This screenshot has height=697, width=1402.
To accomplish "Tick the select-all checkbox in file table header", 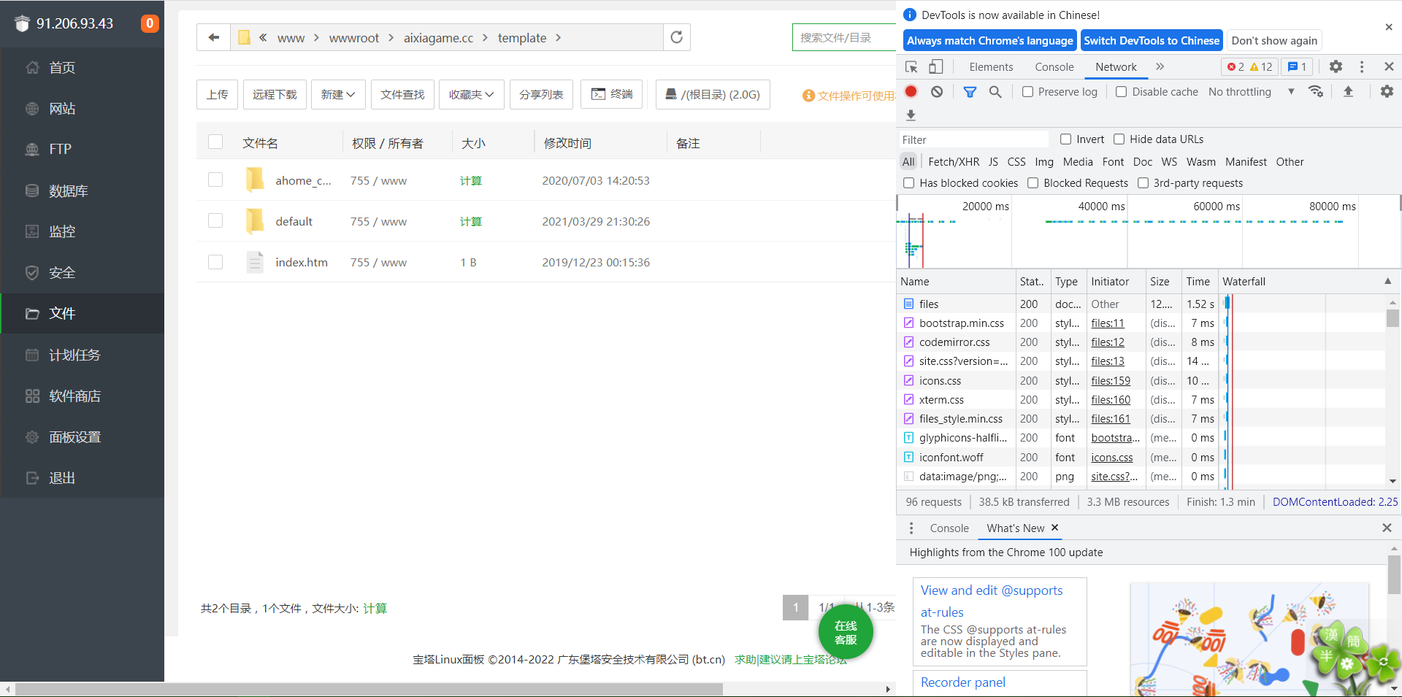I will coord(215,142).
